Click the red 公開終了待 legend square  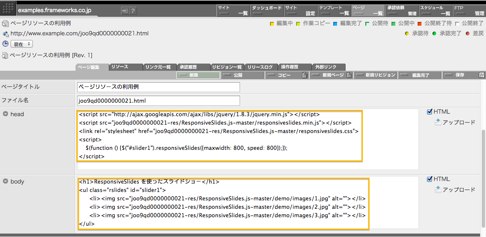[x=419, y=24]
